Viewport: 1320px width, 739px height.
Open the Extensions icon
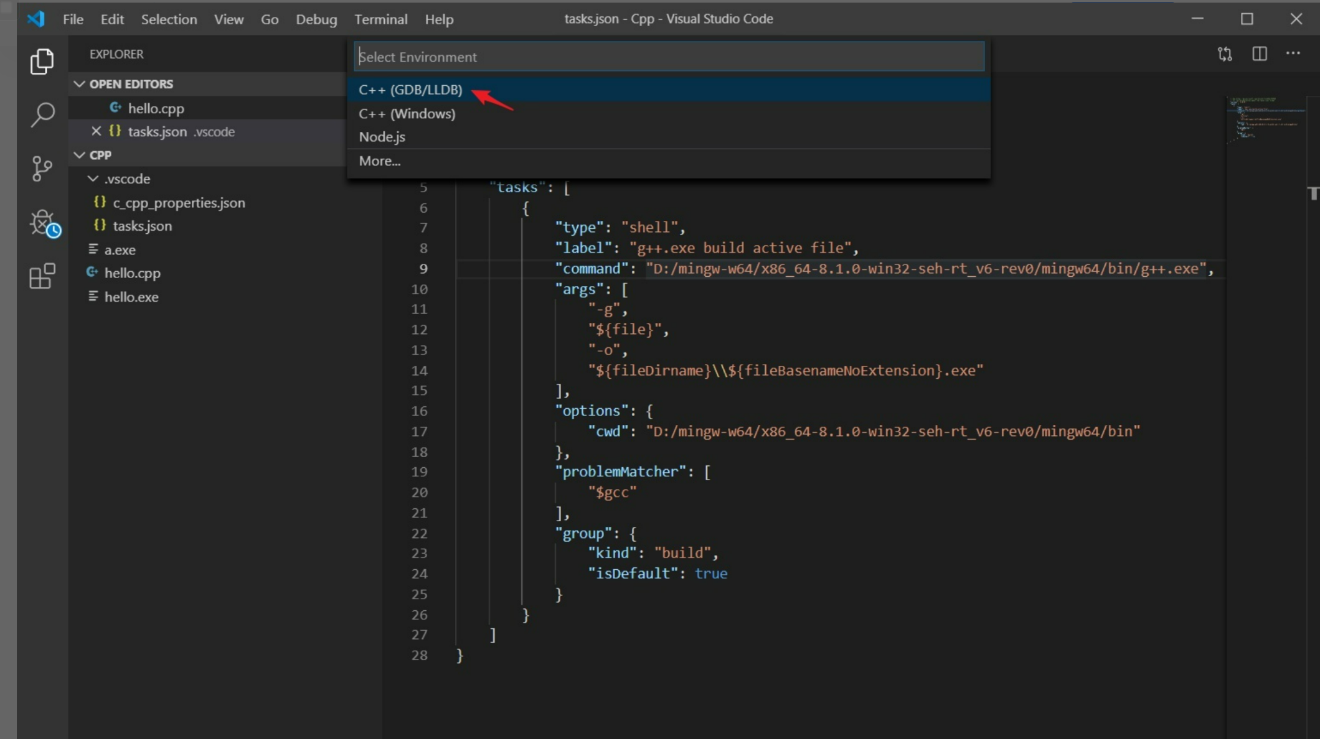(x=42, y=276)
